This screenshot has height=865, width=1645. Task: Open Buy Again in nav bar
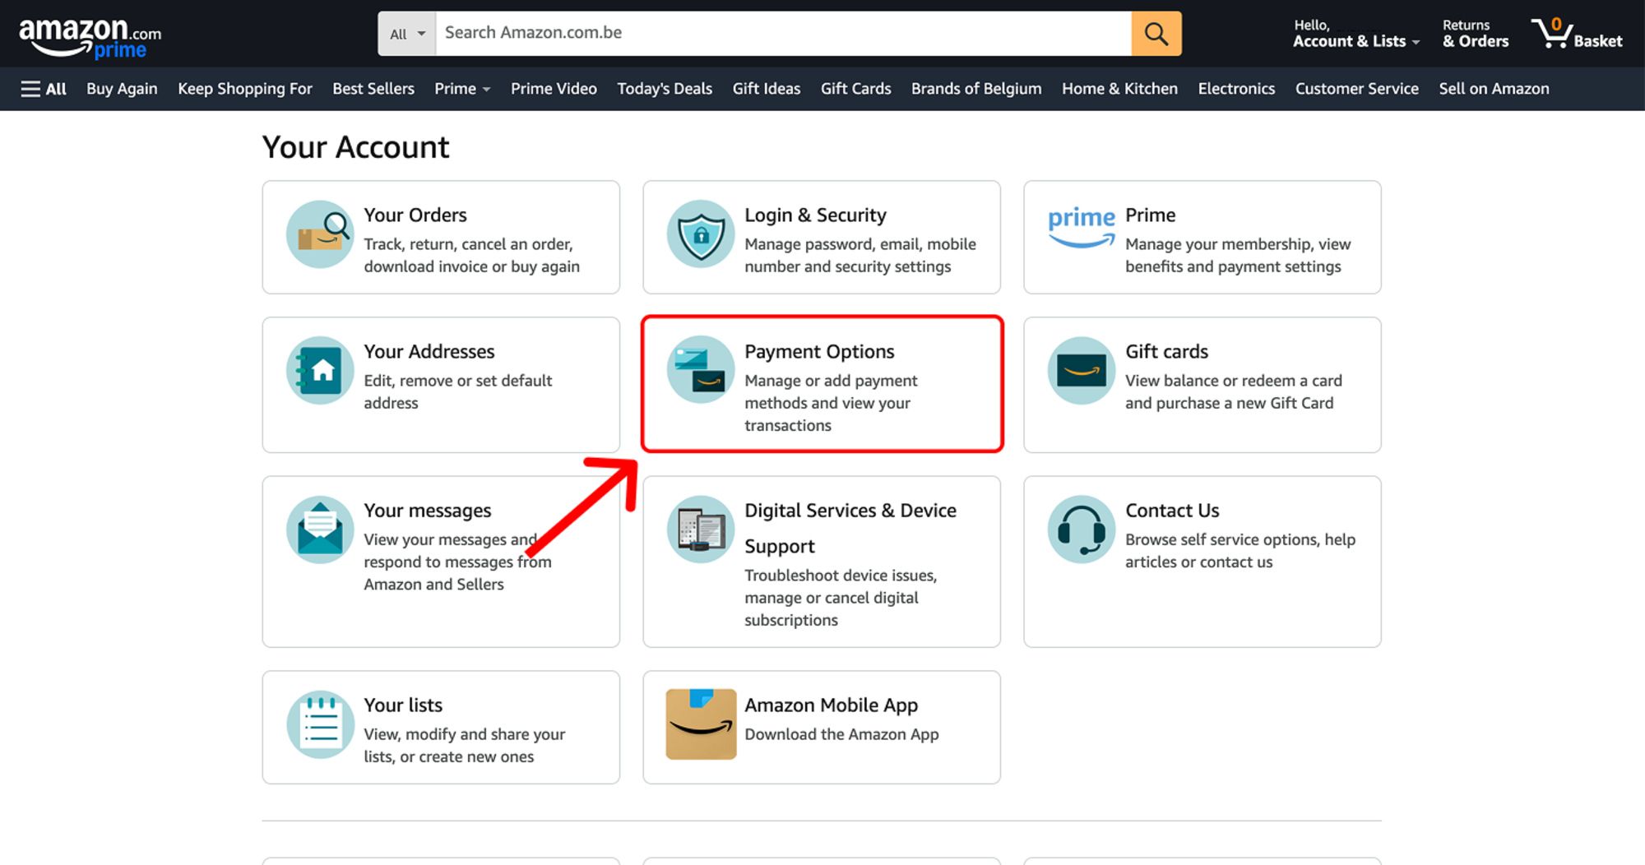point(122,89)
